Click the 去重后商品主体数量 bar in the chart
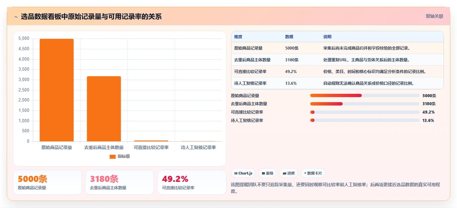Viewport: 457px width, 208px height. click(104, 109)
